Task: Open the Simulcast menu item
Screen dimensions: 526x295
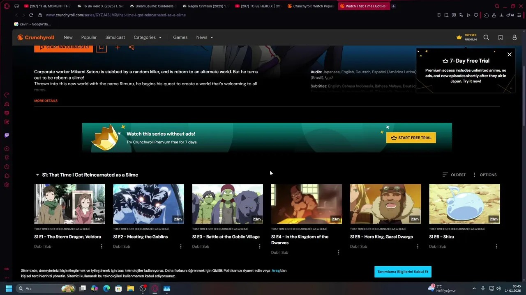Action: pyautogui.click(x=115, y=37)
